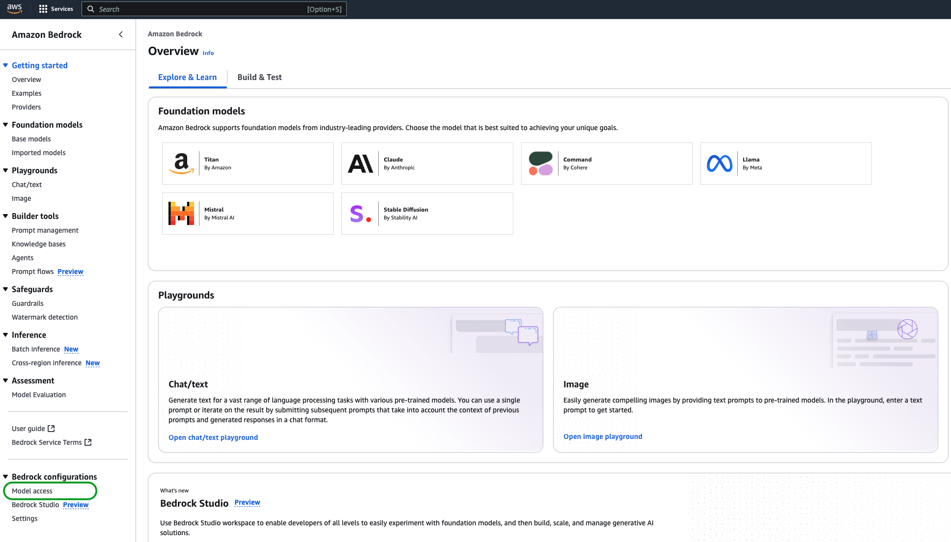Open chat/text playground link
Viewport: 951px width, 542px height.
tap(213, 436)
